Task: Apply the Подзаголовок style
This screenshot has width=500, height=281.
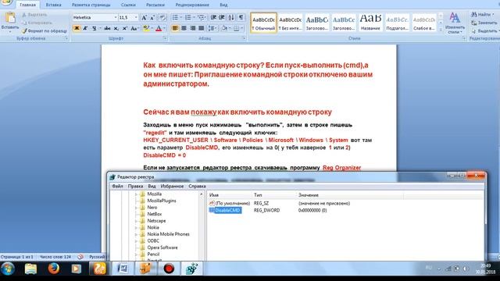Action: click(x=398, y=23)
